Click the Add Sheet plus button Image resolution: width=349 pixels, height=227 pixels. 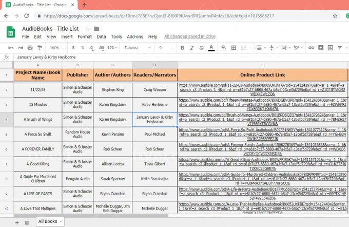point(17,222)
